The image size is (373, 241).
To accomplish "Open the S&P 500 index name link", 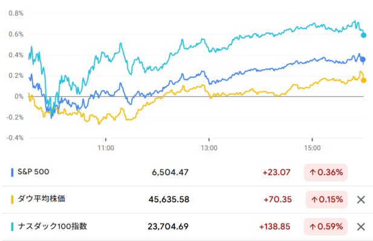I will click(33, 172).
